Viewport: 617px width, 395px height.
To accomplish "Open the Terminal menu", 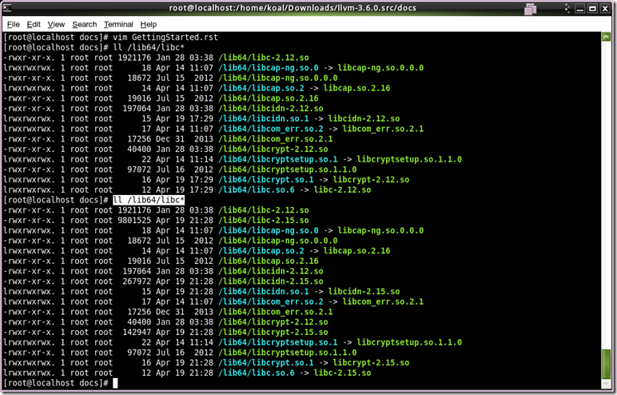I will (118, 25).
